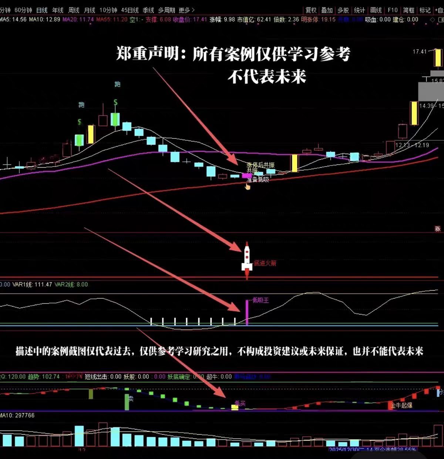
Task: Click the 张停后共振 signal label
Action: tap(260, 165)
